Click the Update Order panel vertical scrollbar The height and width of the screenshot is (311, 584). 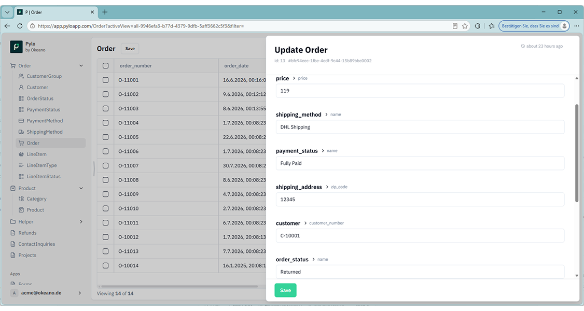point(577,152)
